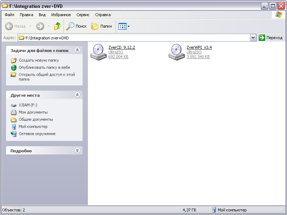This screenshot has width=287, height=215.
Task: Click 'Опубликовать папку в вебе' link
Action: (44, 67)
